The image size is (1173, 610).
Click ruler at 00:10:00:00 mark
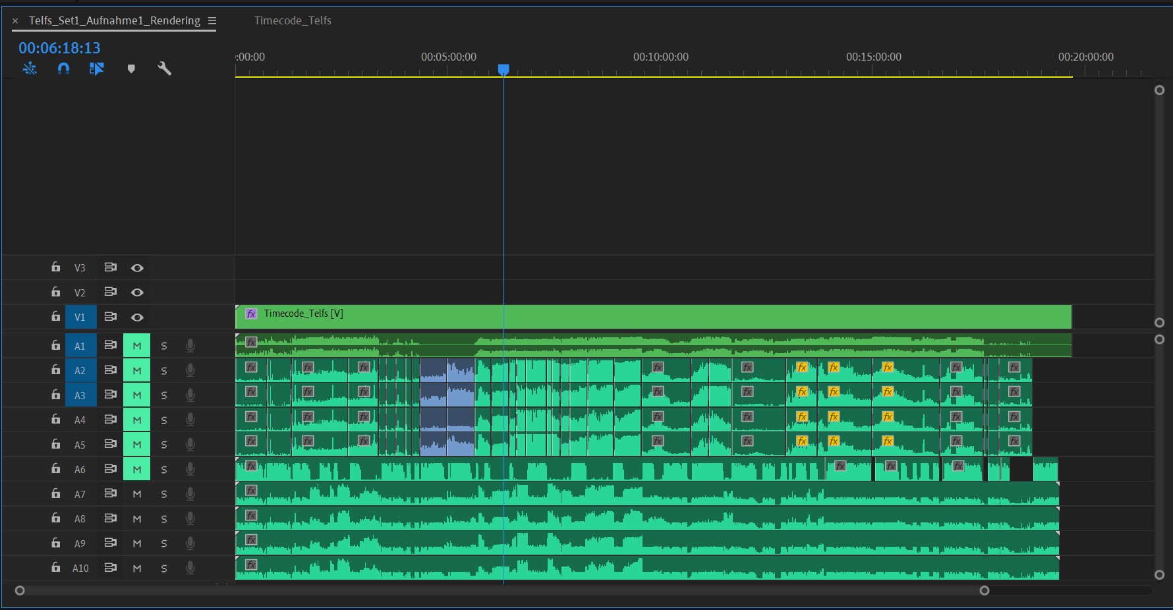pos(661,57)
